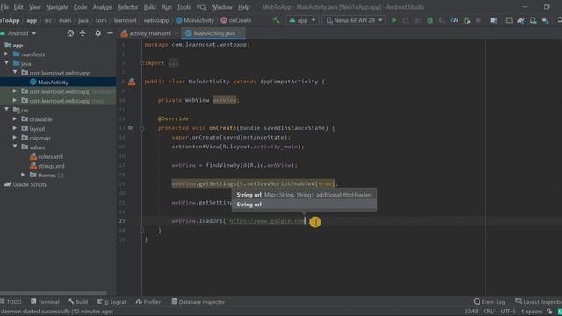The image size is (562, 316).
Task: Open the Logcat tool window
Action: click(x=112, y=302)
